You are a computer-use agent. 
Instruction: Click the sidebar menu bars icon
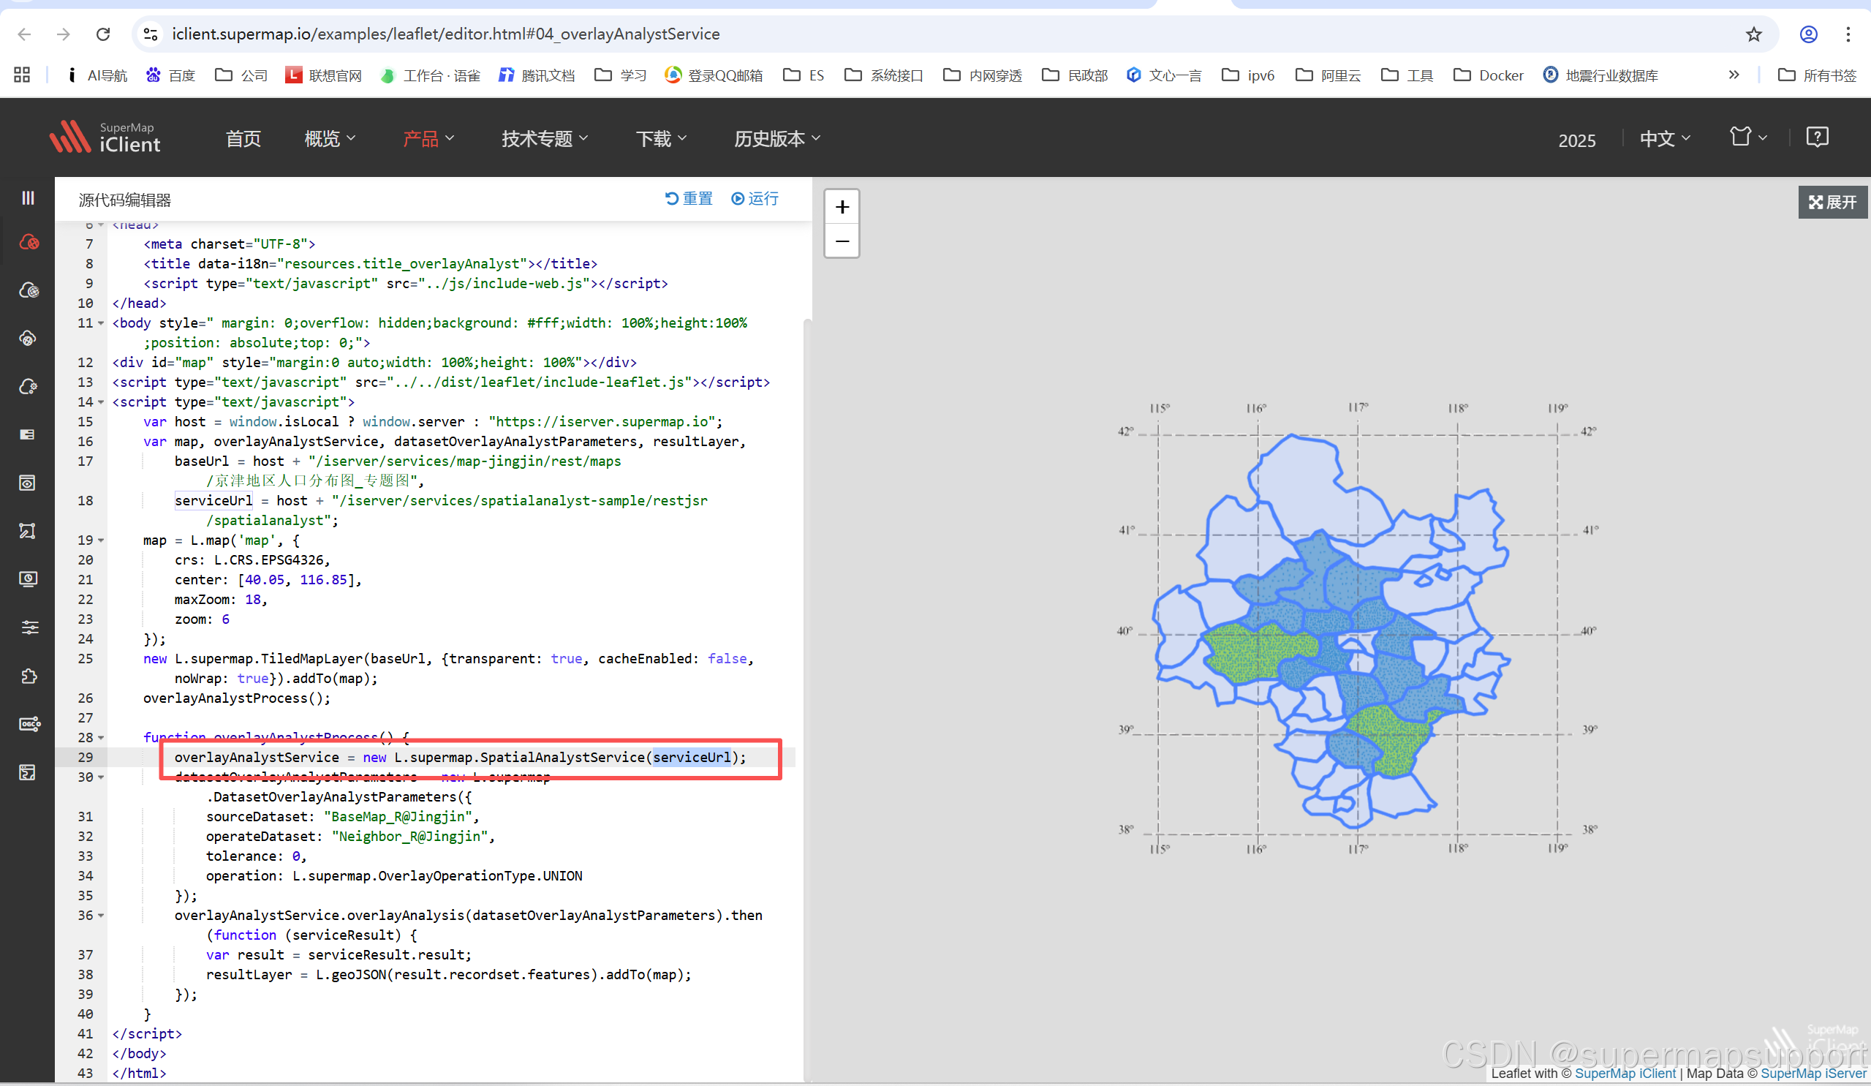(28, 197)
